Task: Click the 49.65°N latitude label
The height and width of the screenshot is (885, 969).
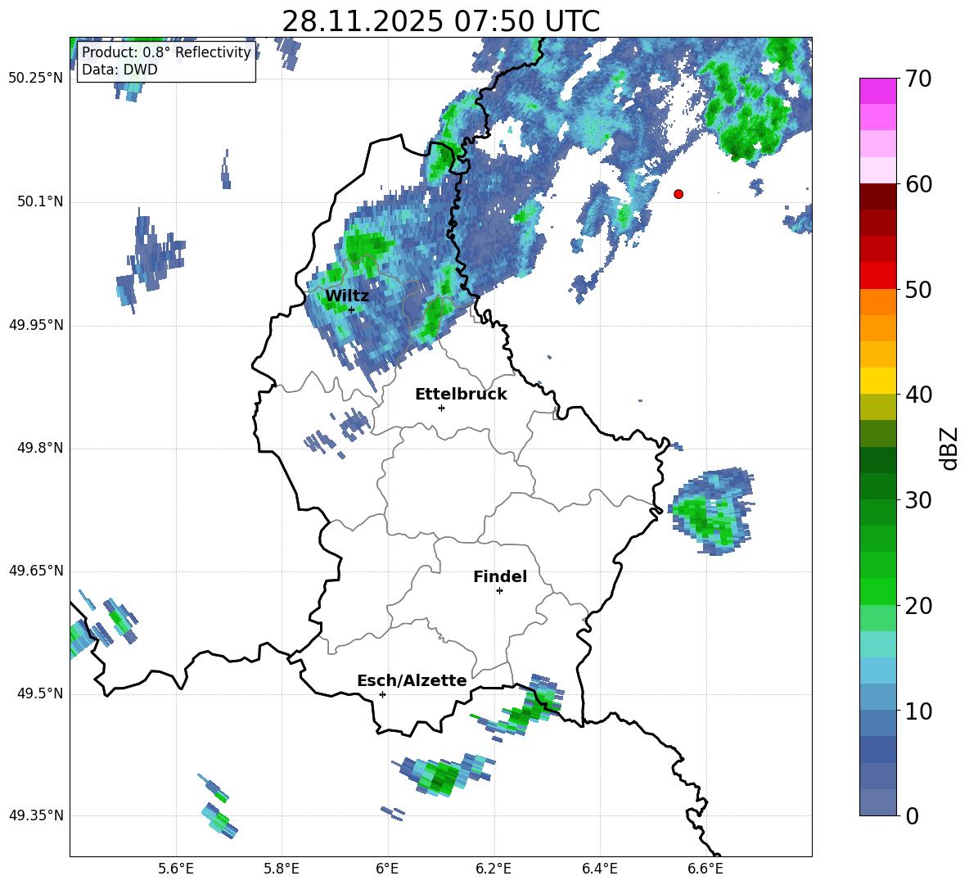Action: 36,571
